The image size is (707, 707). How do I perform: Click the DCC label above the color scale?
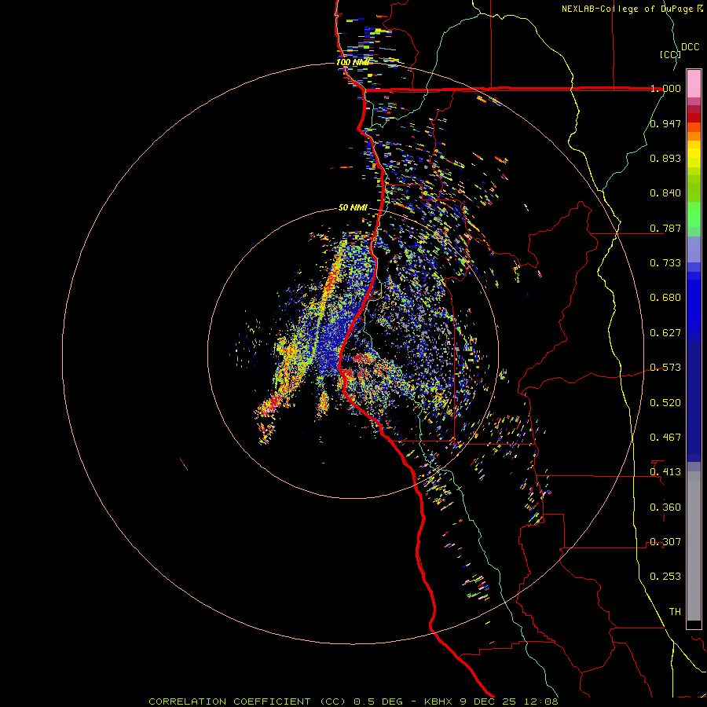click(x=690, y=47)
